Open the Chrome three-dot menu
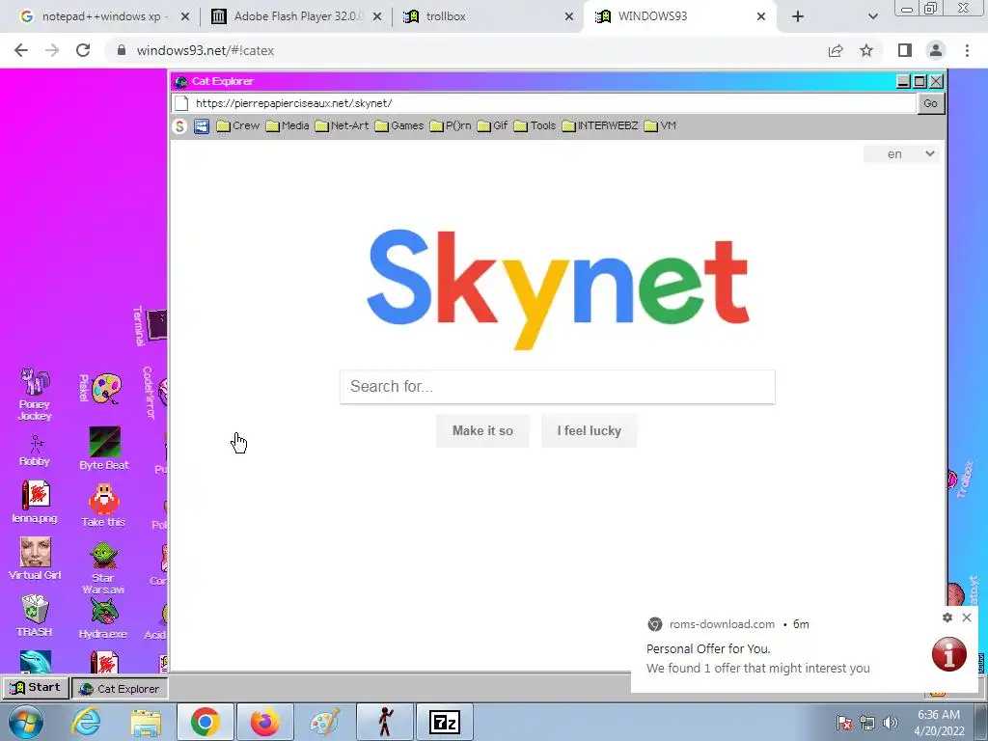Screen dimensions: 988x741 [967, 50]
